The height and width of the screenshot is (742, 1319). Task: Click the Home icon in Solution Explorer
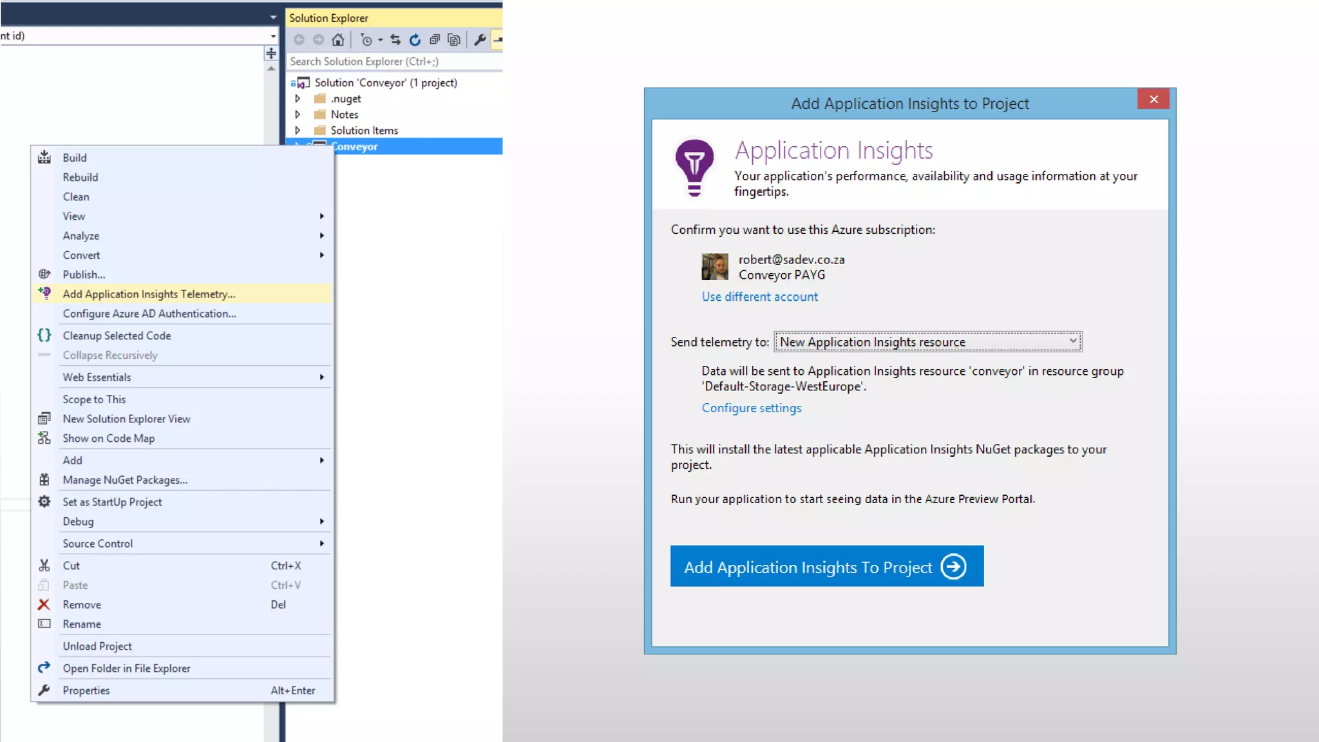pos(337,40)
